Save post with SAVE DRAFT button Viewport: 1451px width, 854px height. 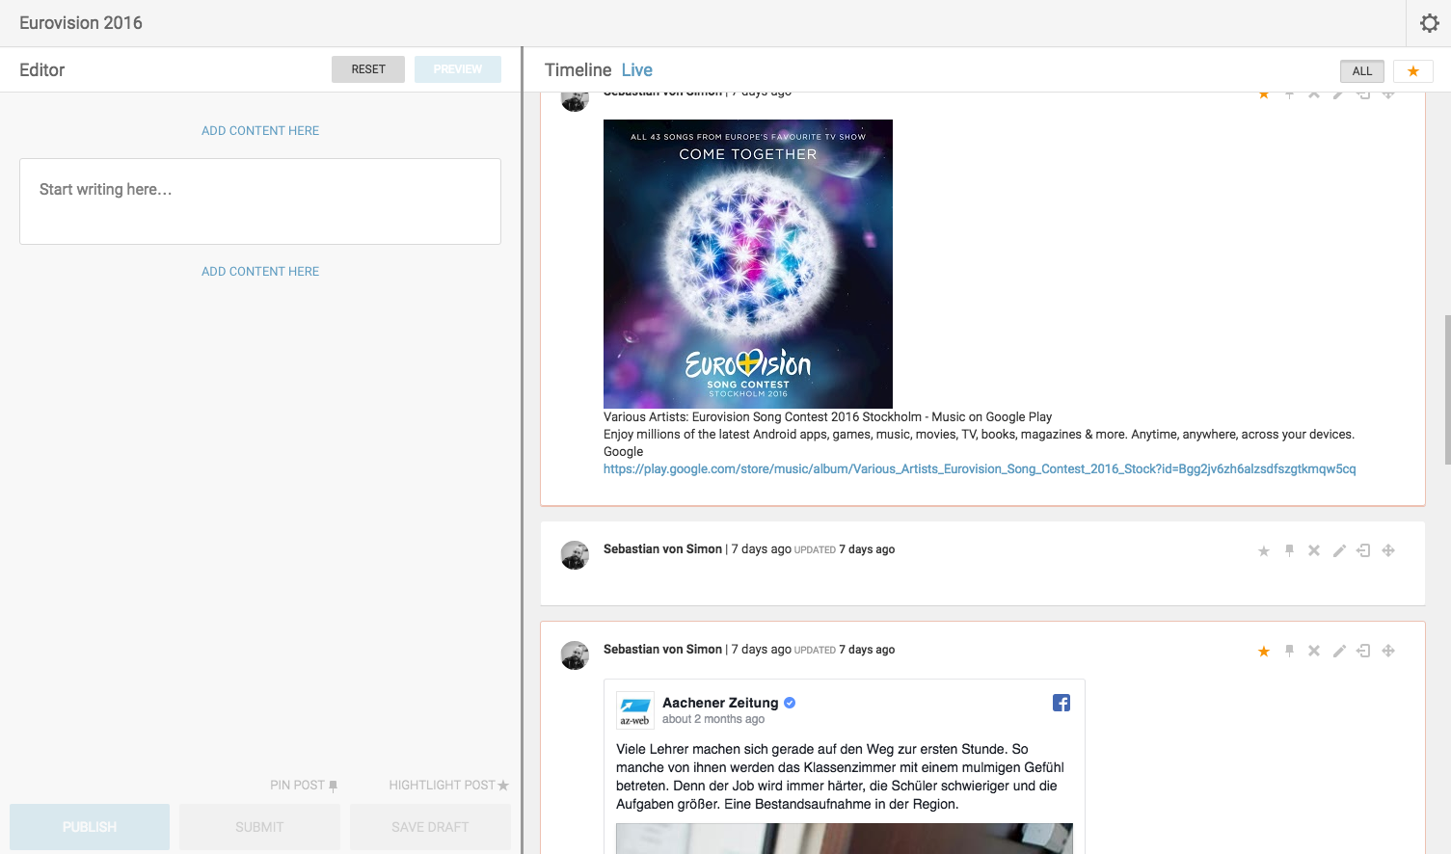point(430,827)
